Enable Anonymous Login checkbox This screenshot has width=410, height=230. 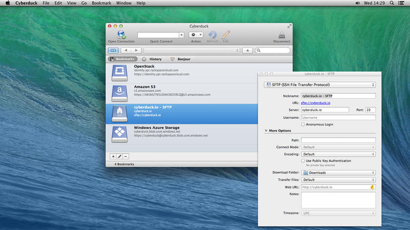tap(303, 125)
